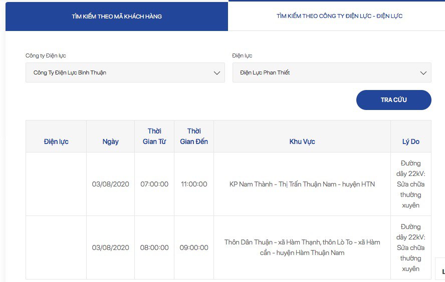Select the Thời Gian Từ column header
The width and height of the screenshot is (445, 282).
tap(154, 136)
